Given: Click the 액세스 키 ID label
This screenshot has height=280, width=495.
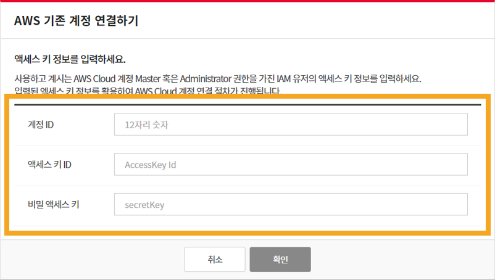Looking at the screenshot, I should pyautogui.click(x=49, y=165).
